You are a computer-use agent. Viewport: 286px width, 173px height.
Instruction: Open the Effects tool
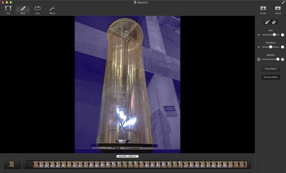[52, 10]
